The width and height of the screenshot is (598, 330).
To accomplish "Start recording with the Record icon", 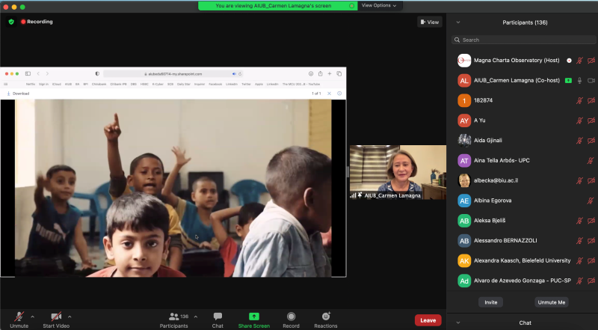I will tap(291, 317).
